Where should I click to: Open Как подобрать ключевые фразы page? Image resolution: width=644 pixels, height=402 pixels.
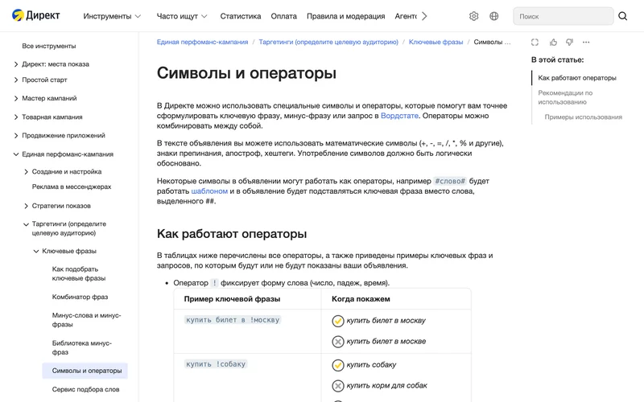click(79, 273)
